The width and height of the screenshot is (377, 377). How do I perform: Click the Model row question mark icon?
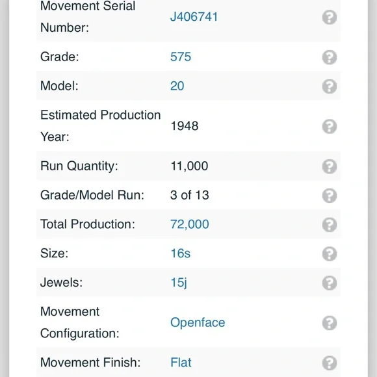click(x=330, y=86)
